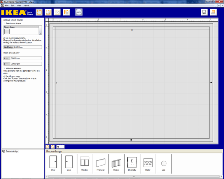Rotate counterclockwise with the left rotate icon
224x179 pixels.
point(47,147)
